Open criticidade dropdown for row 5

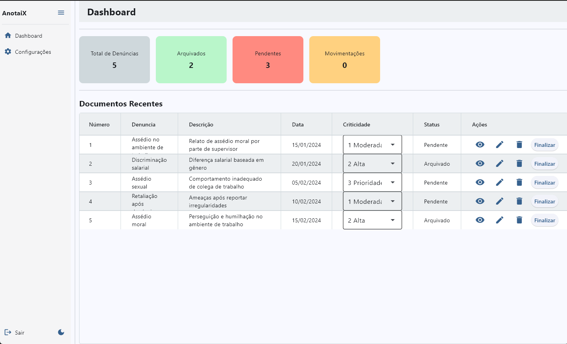click(x=372, y=220)
